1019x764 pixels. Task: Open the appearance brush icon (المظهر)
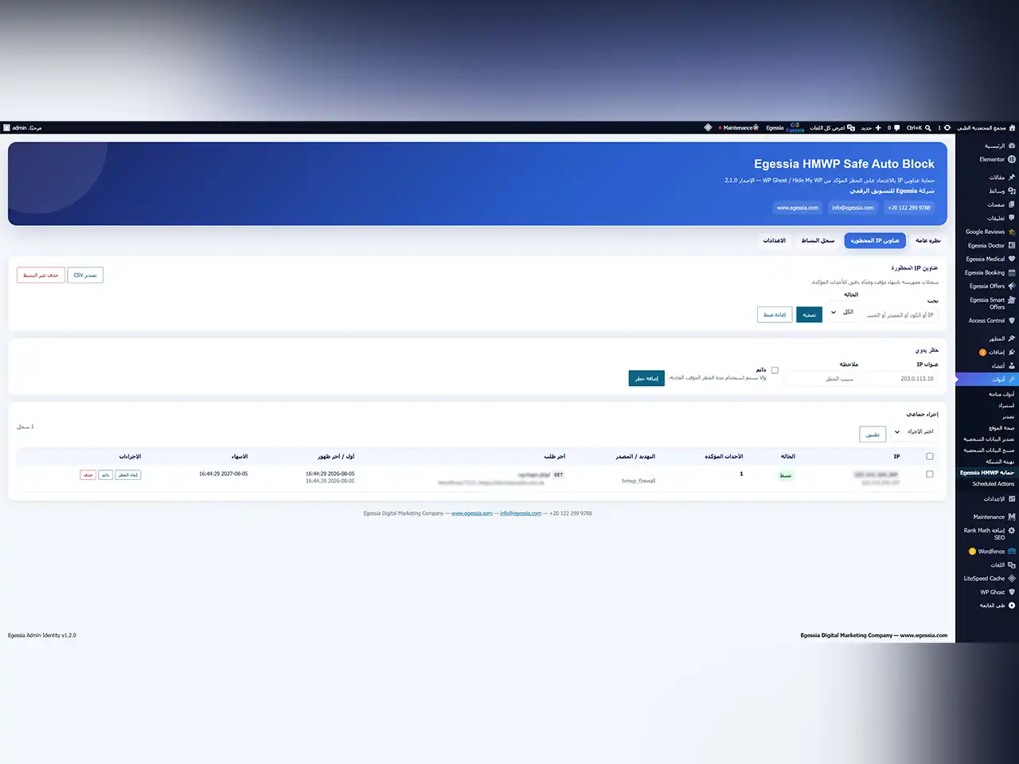coord(1012,338)
